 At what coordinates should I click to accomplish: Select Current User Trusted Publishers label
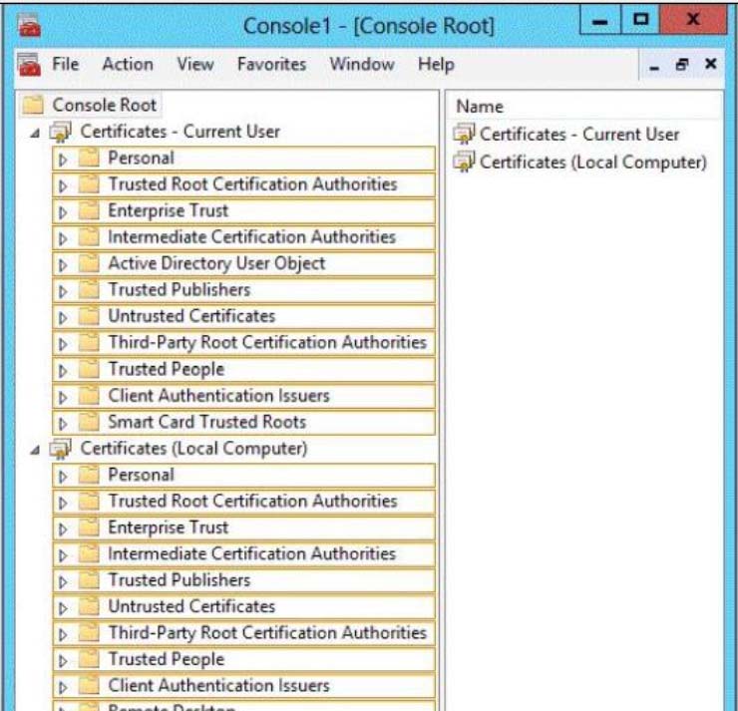point(179,289)
